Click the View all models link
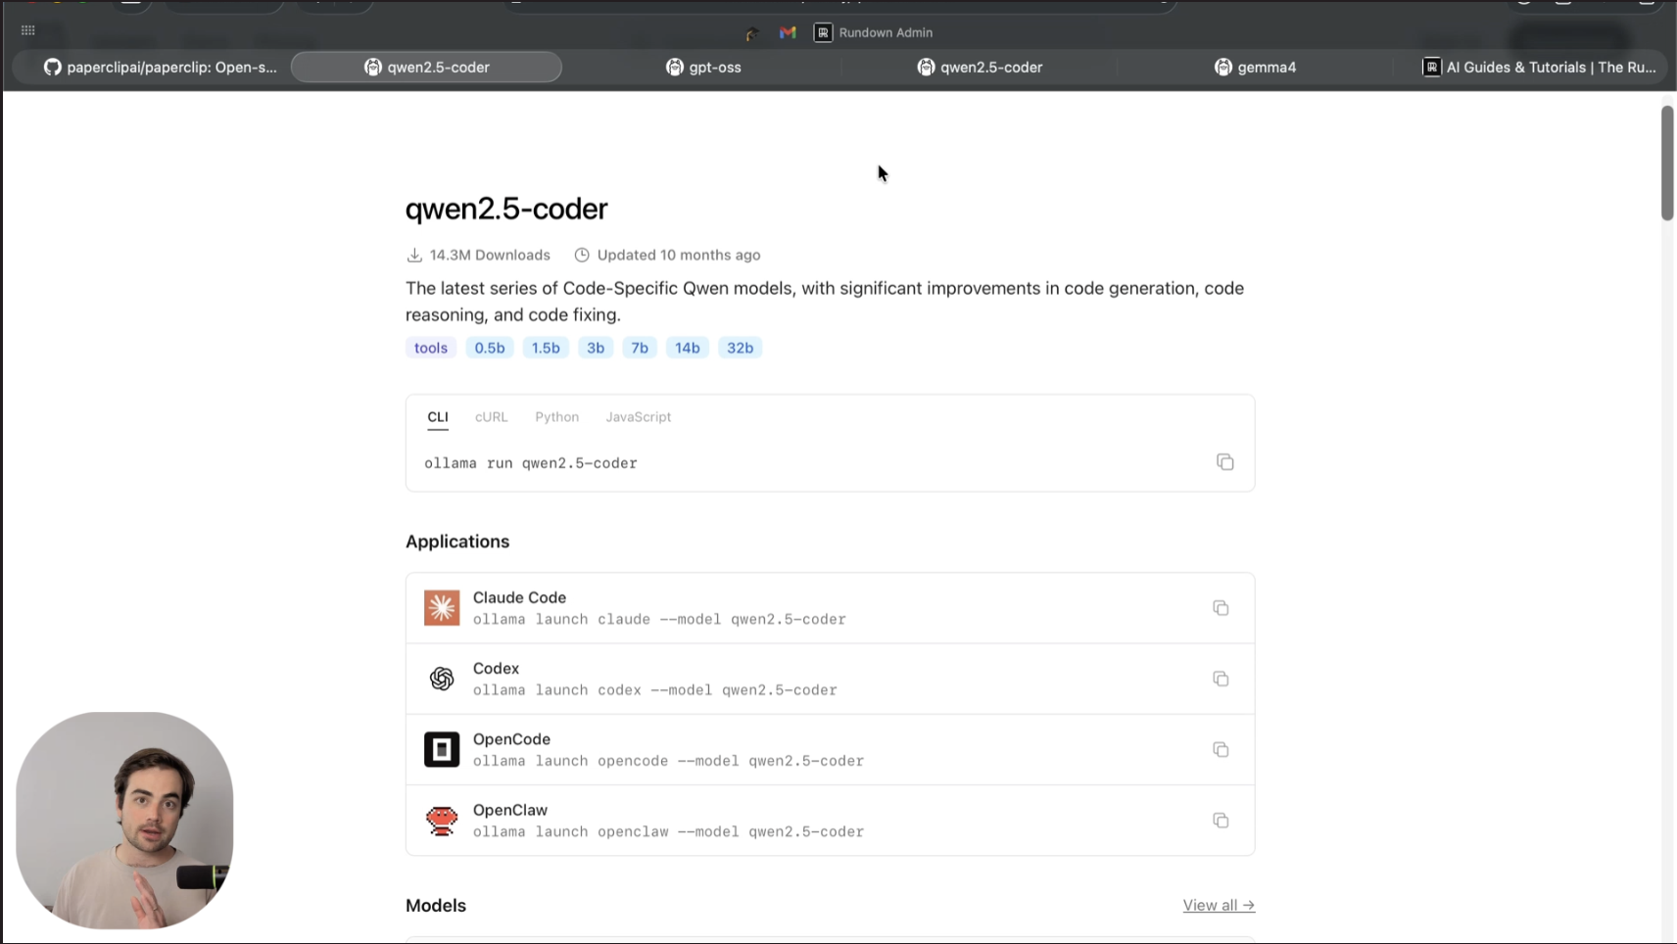The height and width of the screenshot is (944, 1677). click(1219, 905)
